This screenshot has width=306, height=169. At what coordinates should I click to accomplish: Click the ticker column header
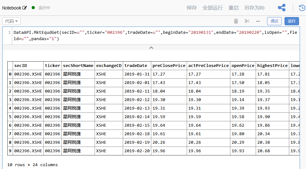[x=53, y=66]
